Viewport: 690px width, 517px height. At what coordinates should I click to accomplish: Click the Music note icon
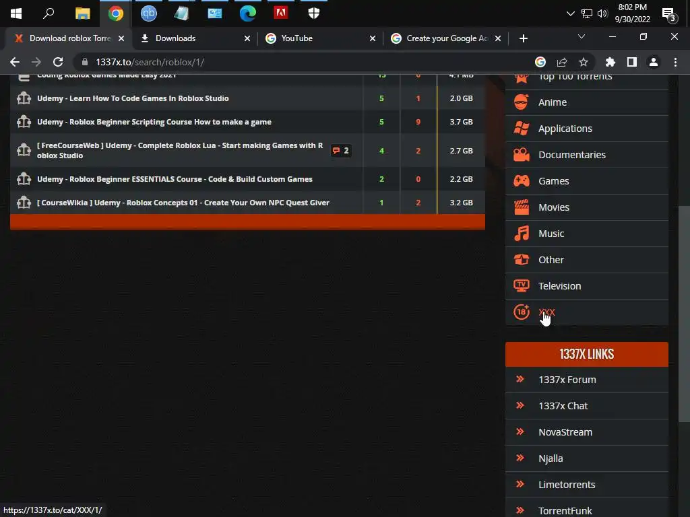522,234
